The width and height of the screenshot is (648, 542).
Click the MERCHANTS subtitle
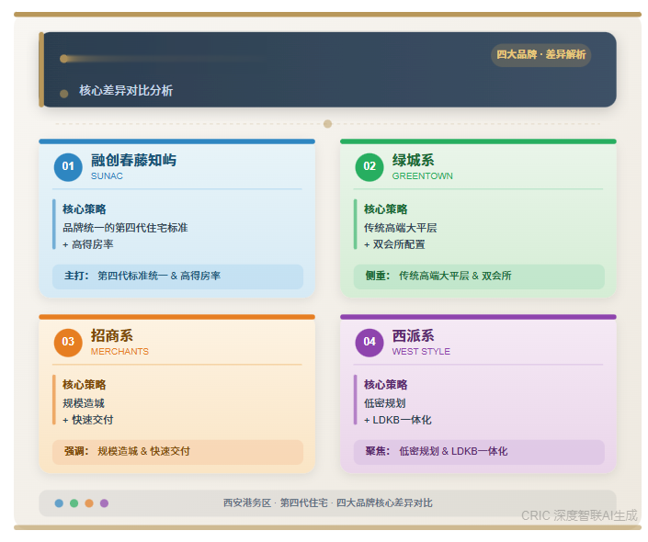119,352
